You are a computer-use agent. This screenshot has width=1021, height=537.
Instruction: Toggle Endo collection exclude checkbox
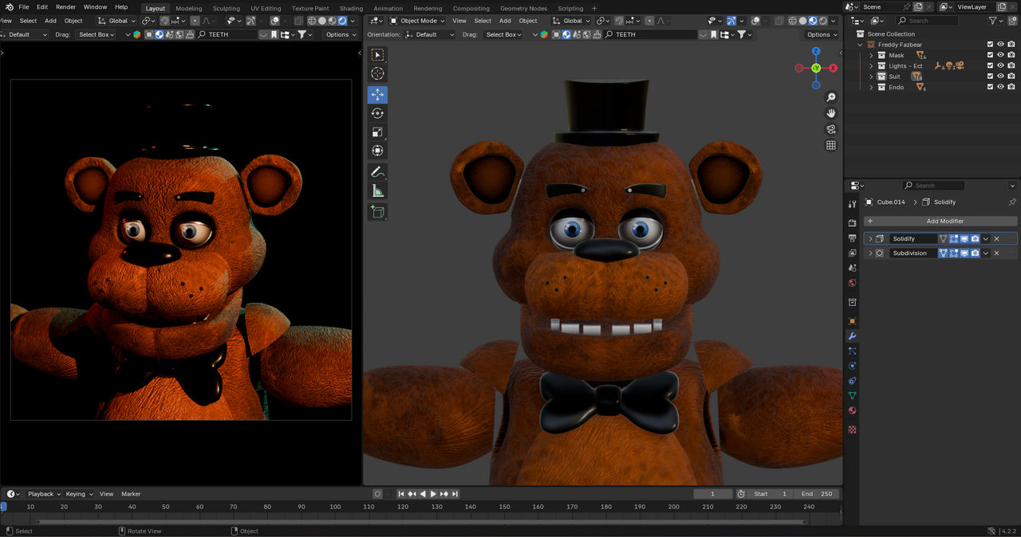(990, 87)
